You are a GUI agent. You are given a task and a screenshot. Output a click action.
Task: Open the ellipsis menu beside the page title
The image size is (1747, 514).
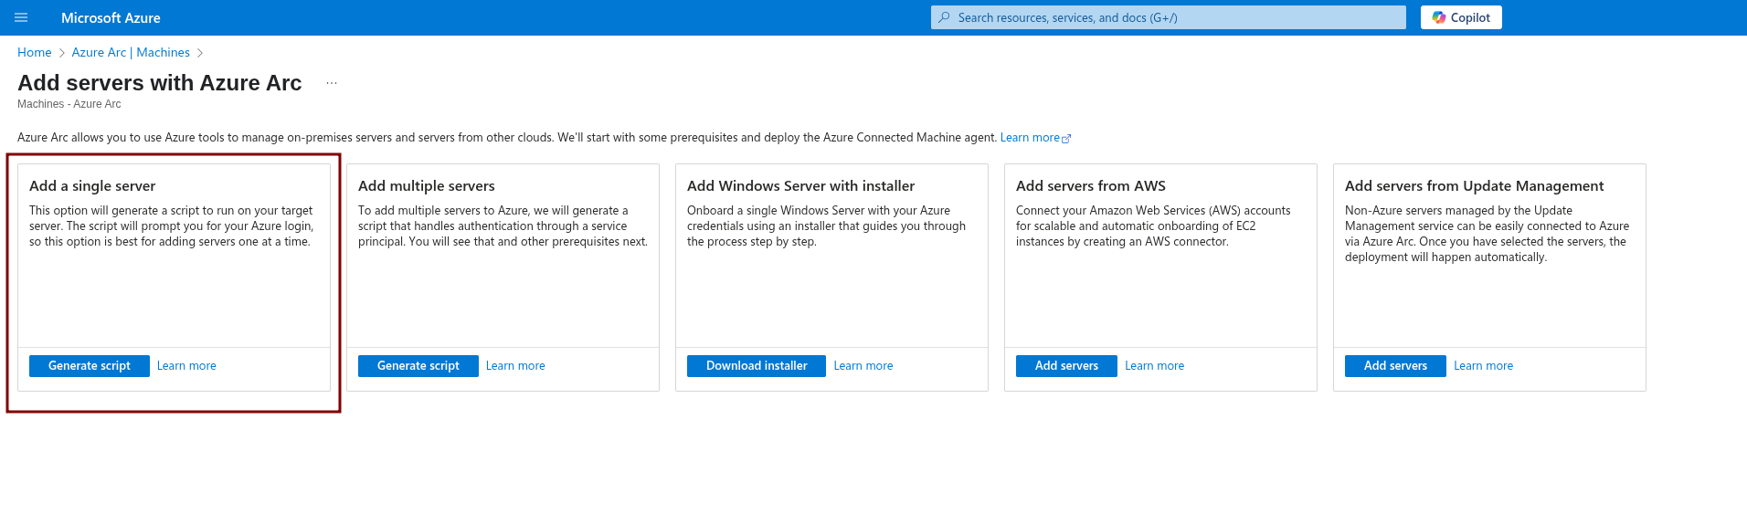pyautogui.click(x=332, y=83)
